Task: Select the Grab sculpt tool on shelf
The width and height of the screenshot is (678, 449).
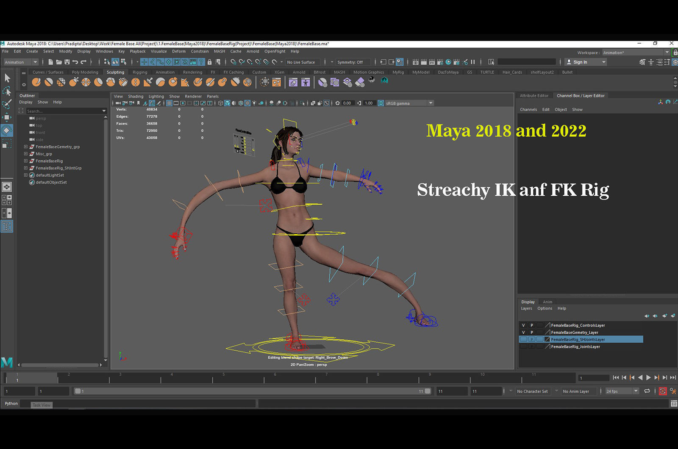Action: (74, 82)
